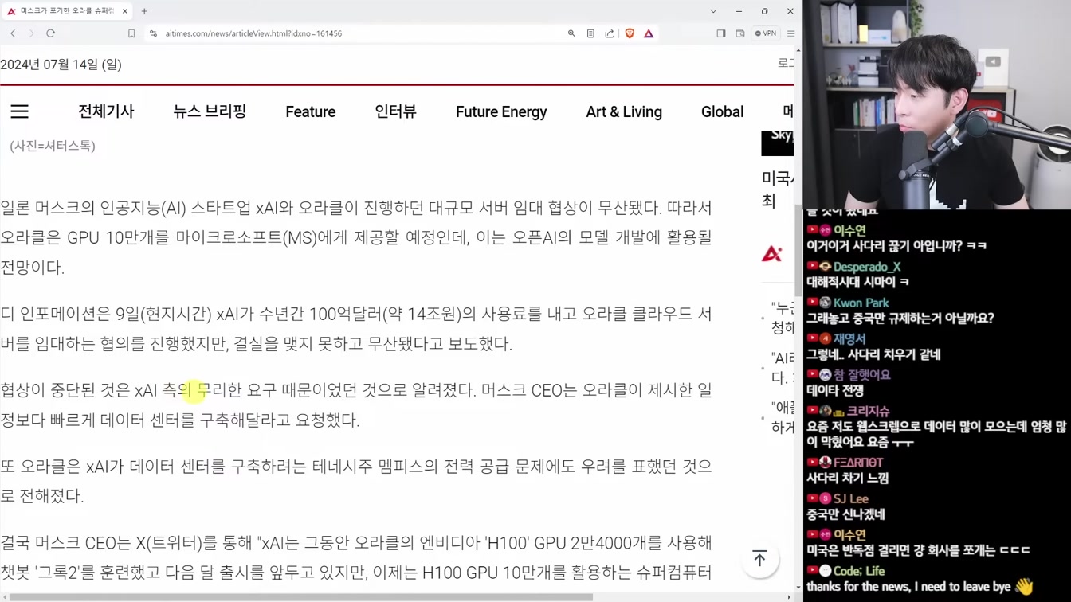Select the Feature menu item
The width and height of the screenshot is (1071, 602).
(311, 112)
